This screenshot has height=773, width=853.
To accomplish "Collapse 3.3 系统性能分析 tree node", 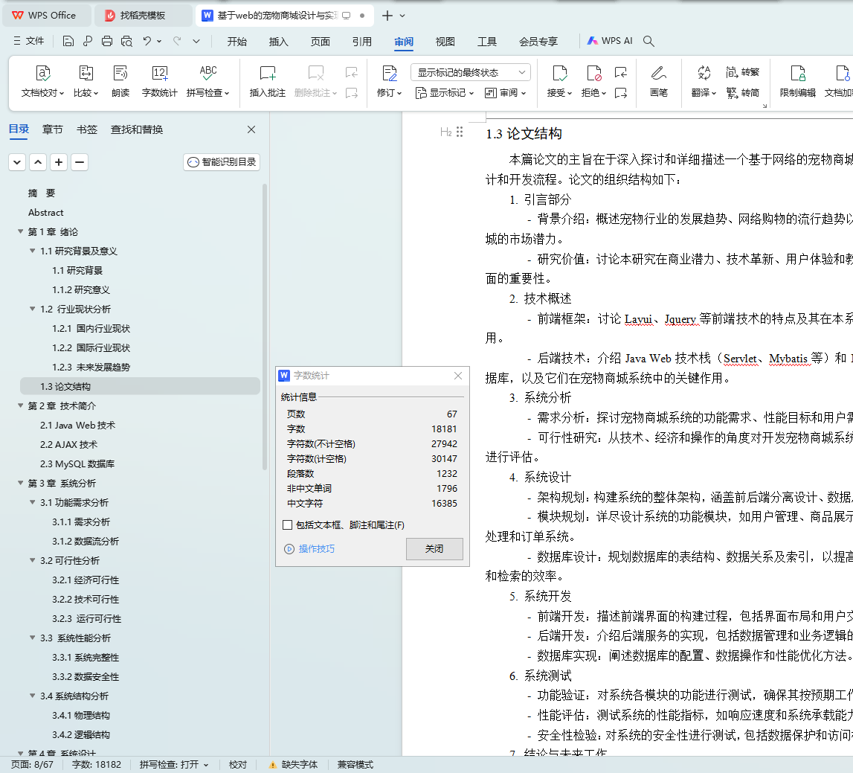I will (x=33, y=638).
